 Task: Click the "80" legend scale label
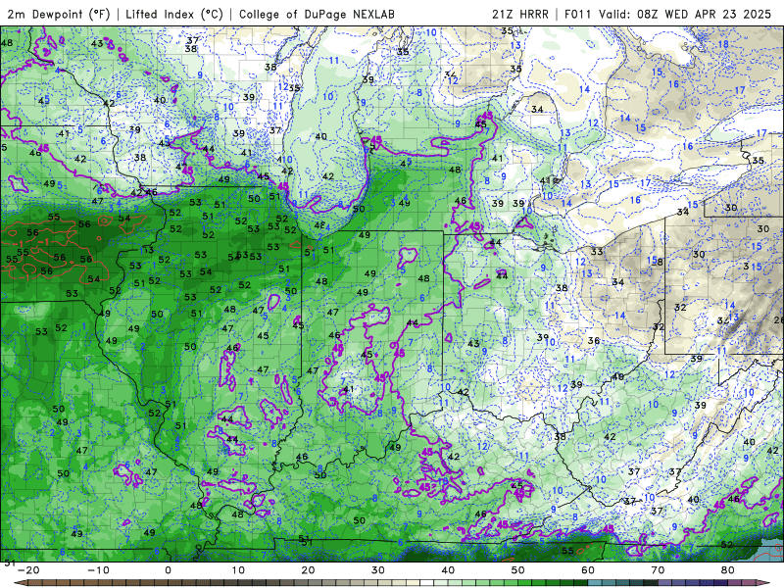(x=728, y=570)
